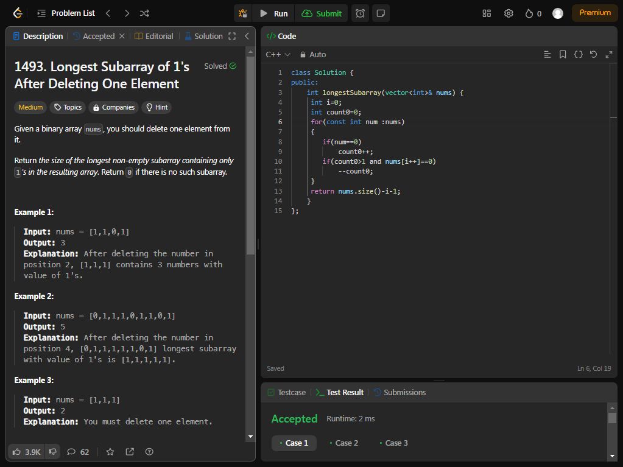Expand the Topics tag
Screen dimensions: 623x467
point(68,107)
